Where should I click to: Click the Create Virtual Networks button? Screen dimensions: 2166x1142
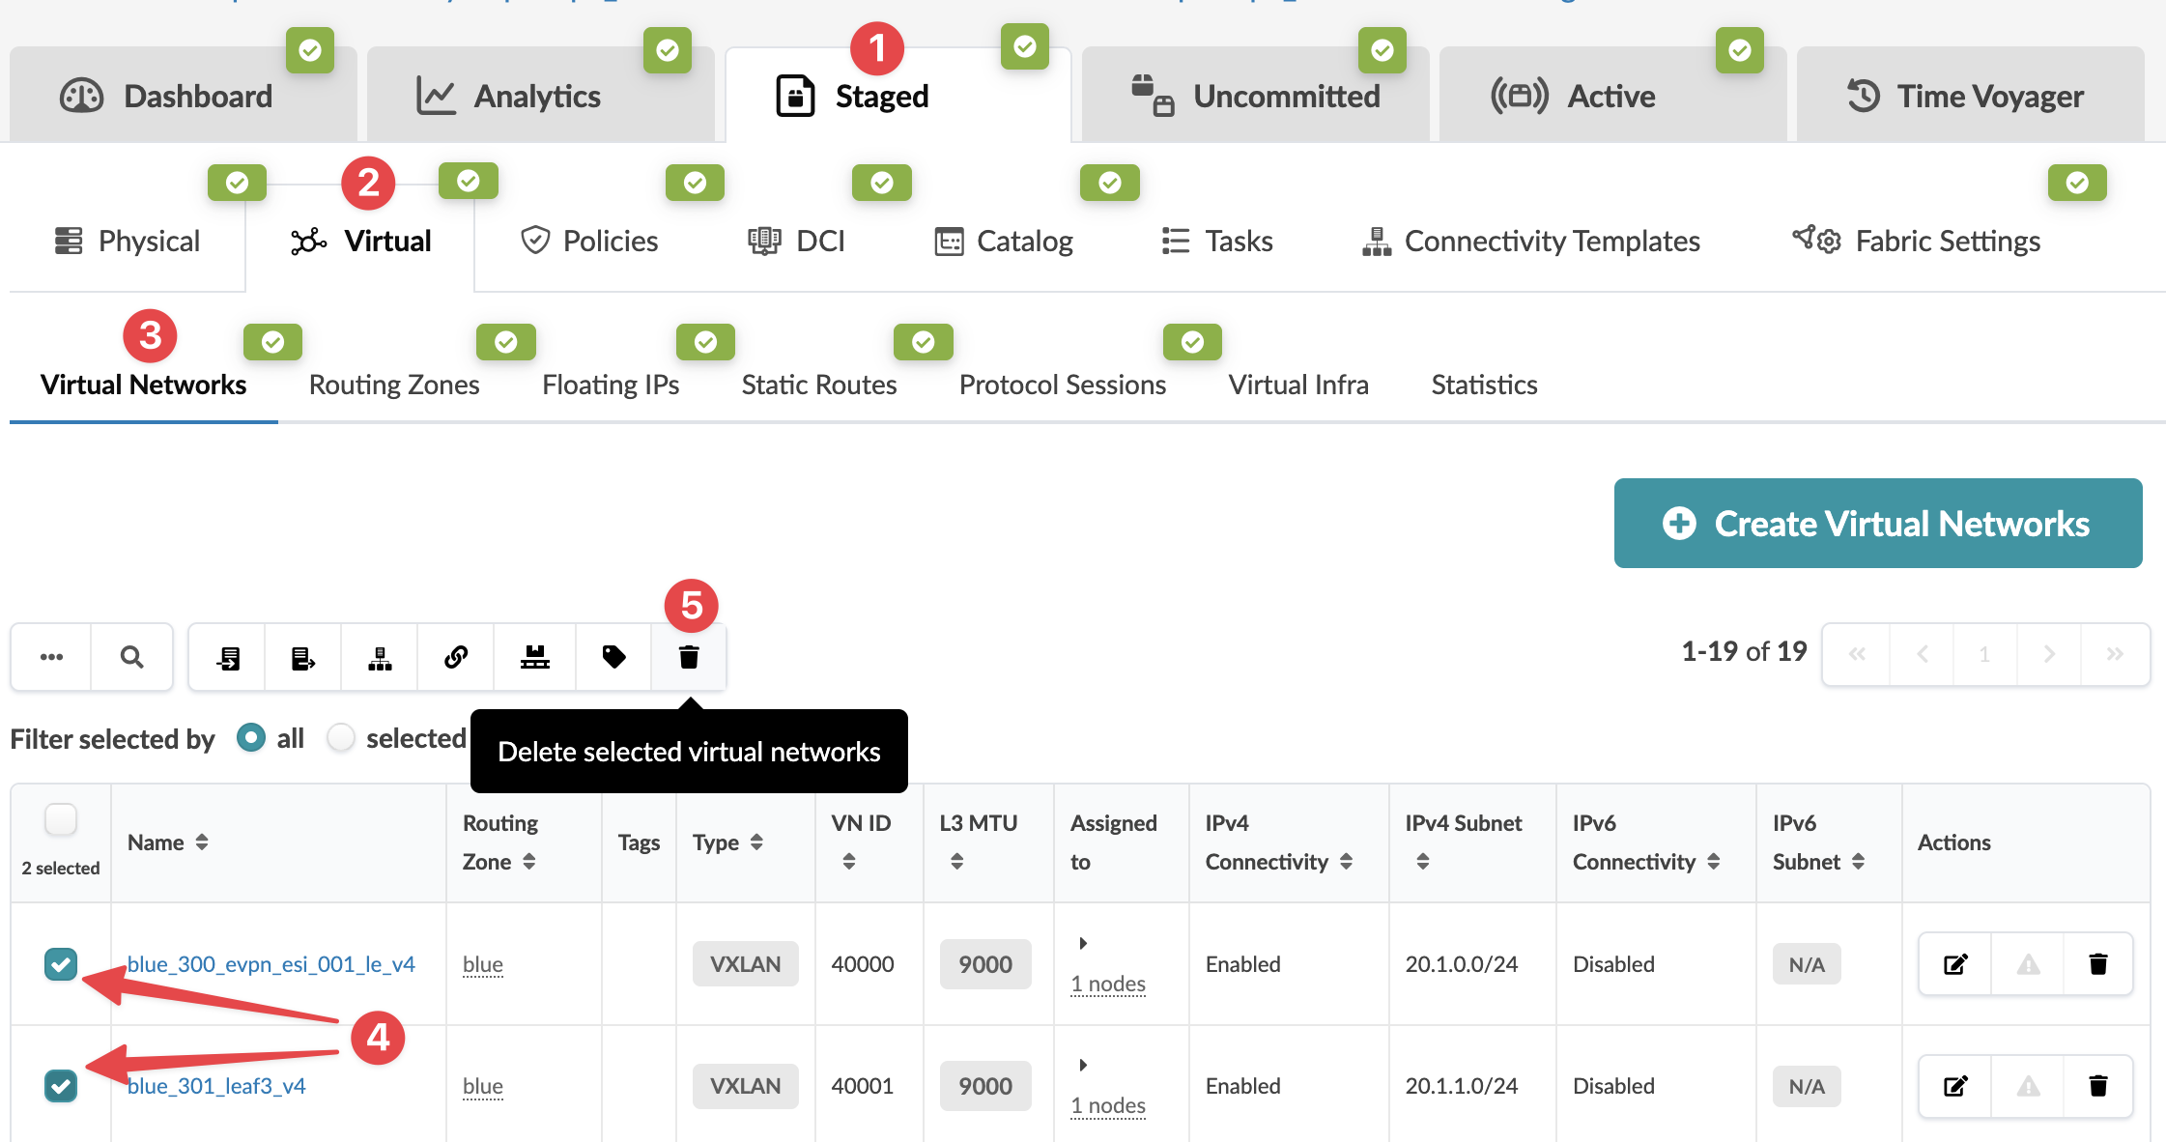(x=1877, y=523)
